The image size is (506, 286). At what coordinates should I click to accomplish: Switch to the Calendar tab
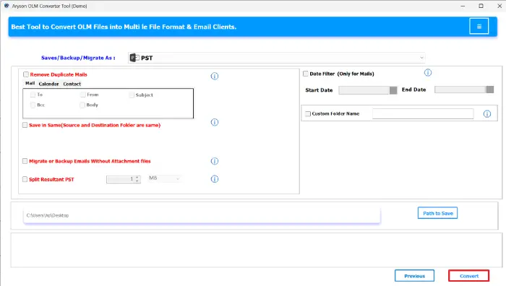coord(48,84)
